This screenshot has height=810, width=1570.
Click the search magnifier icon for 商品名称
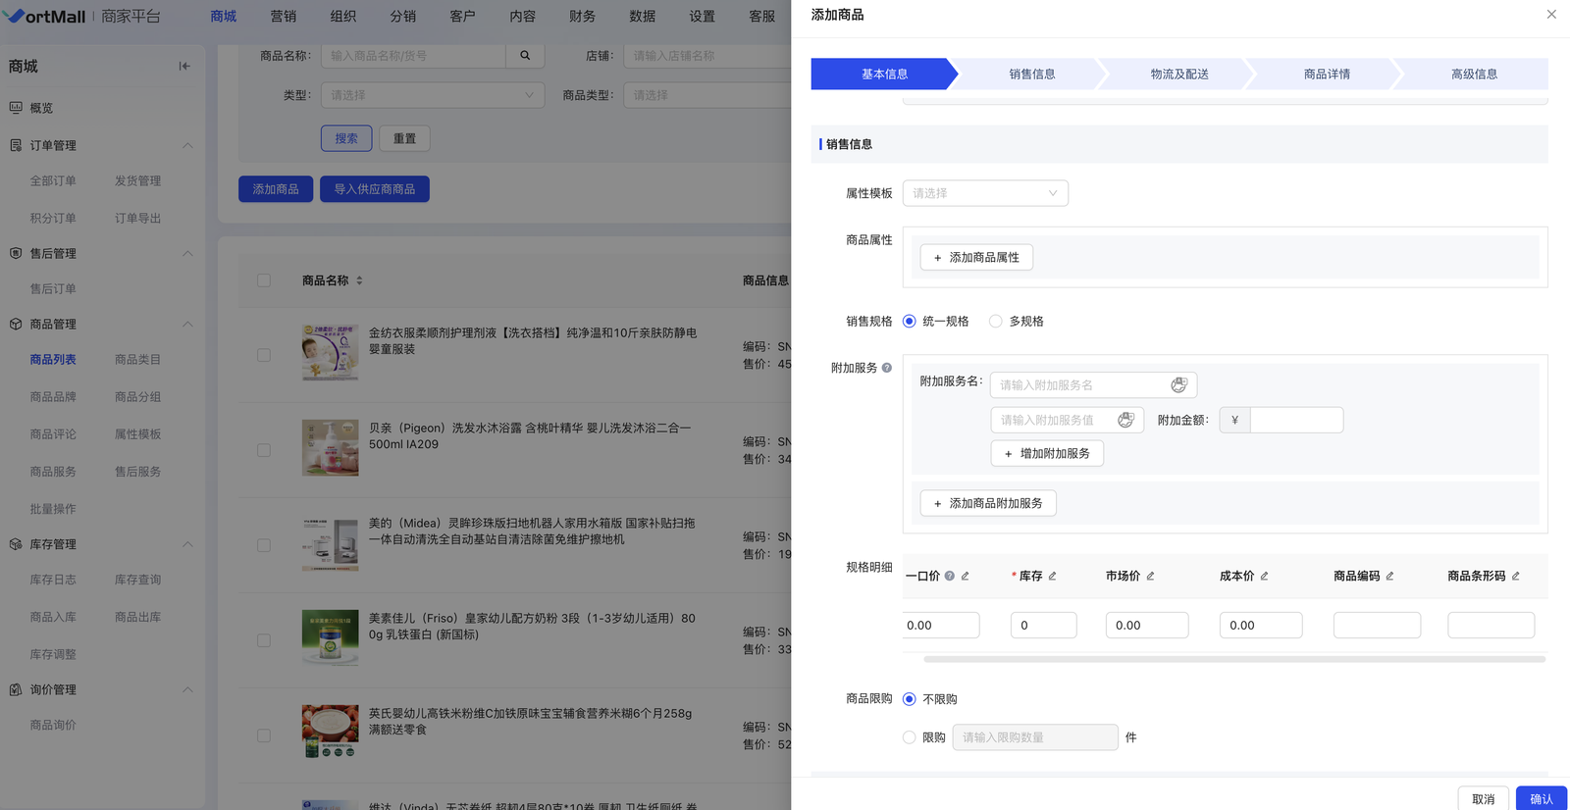[x=525, y=56]
